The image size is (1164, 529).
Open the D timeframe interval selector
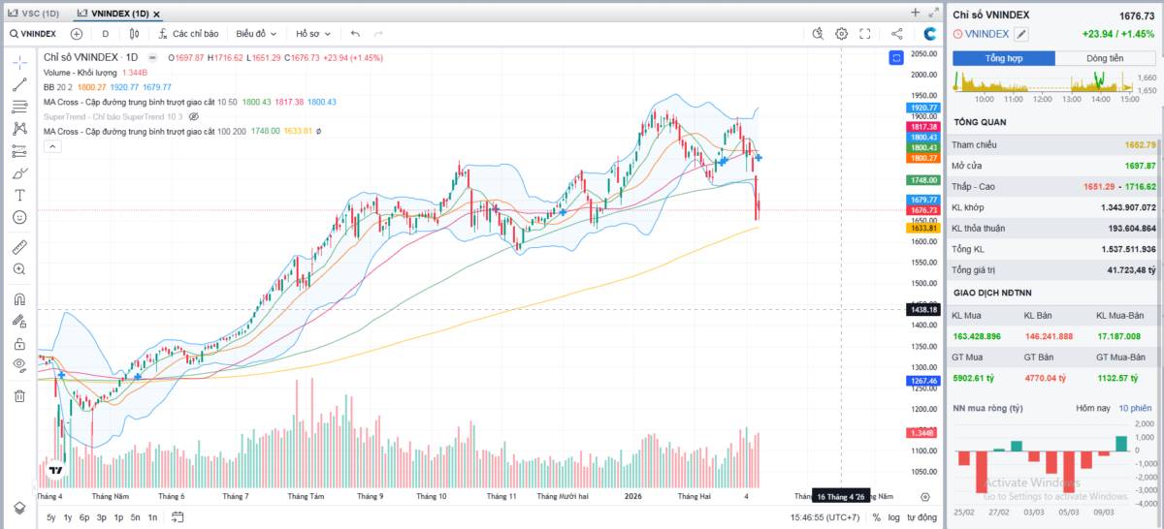pos(106,33)
